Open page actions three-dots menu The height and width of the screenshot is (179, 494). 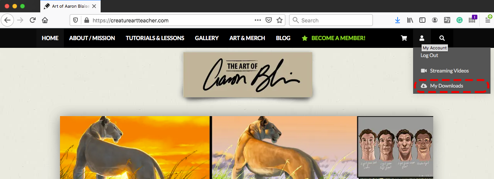coord(258,20)
